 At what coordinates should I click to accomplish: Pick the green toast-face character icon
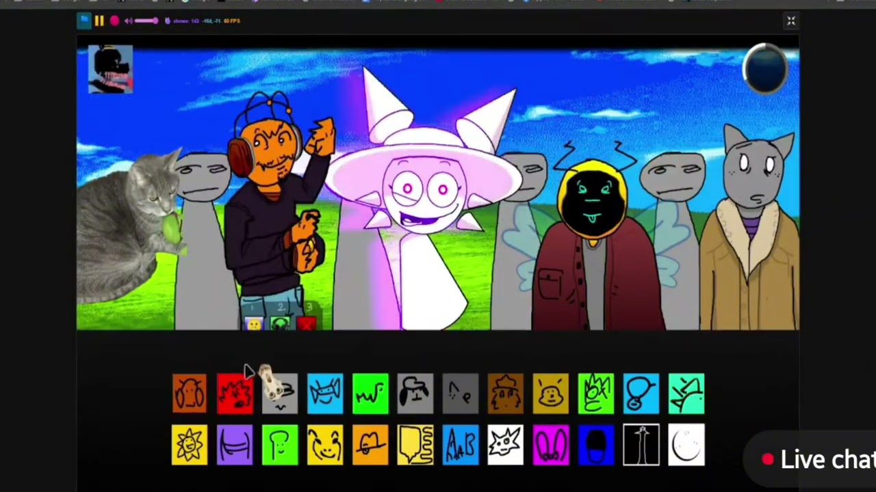point(280,445)
